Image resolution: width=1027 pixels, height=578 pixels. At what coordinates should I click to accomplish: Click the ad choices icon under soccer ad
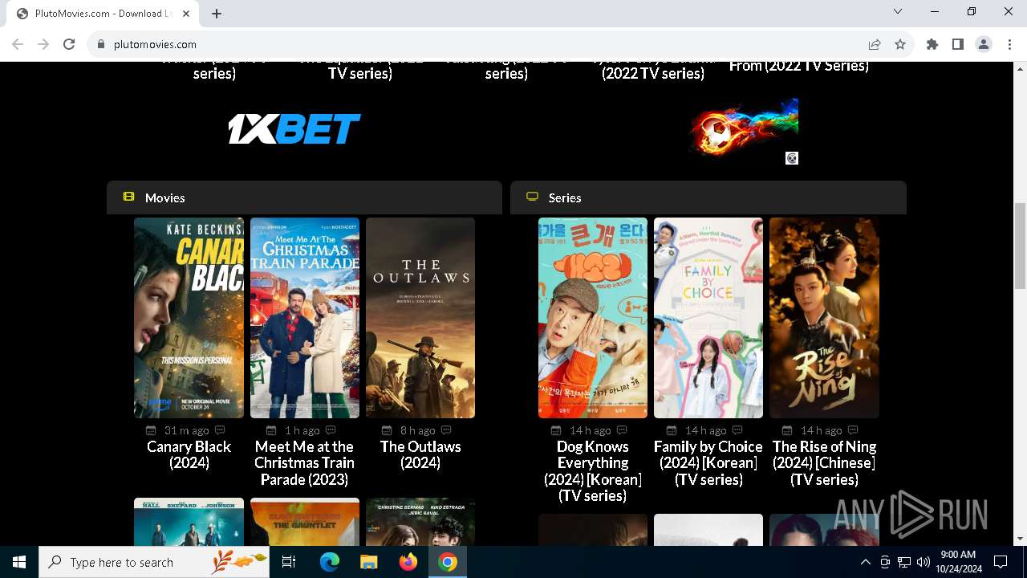coord(792,158)
